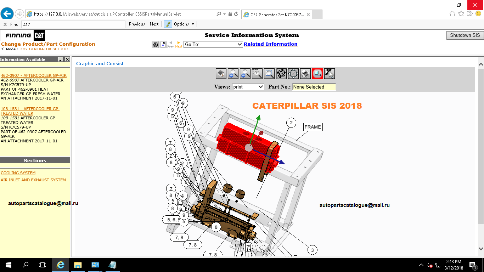
Task: Open the Go To dropdown
Action: click(x=213, y=44)
